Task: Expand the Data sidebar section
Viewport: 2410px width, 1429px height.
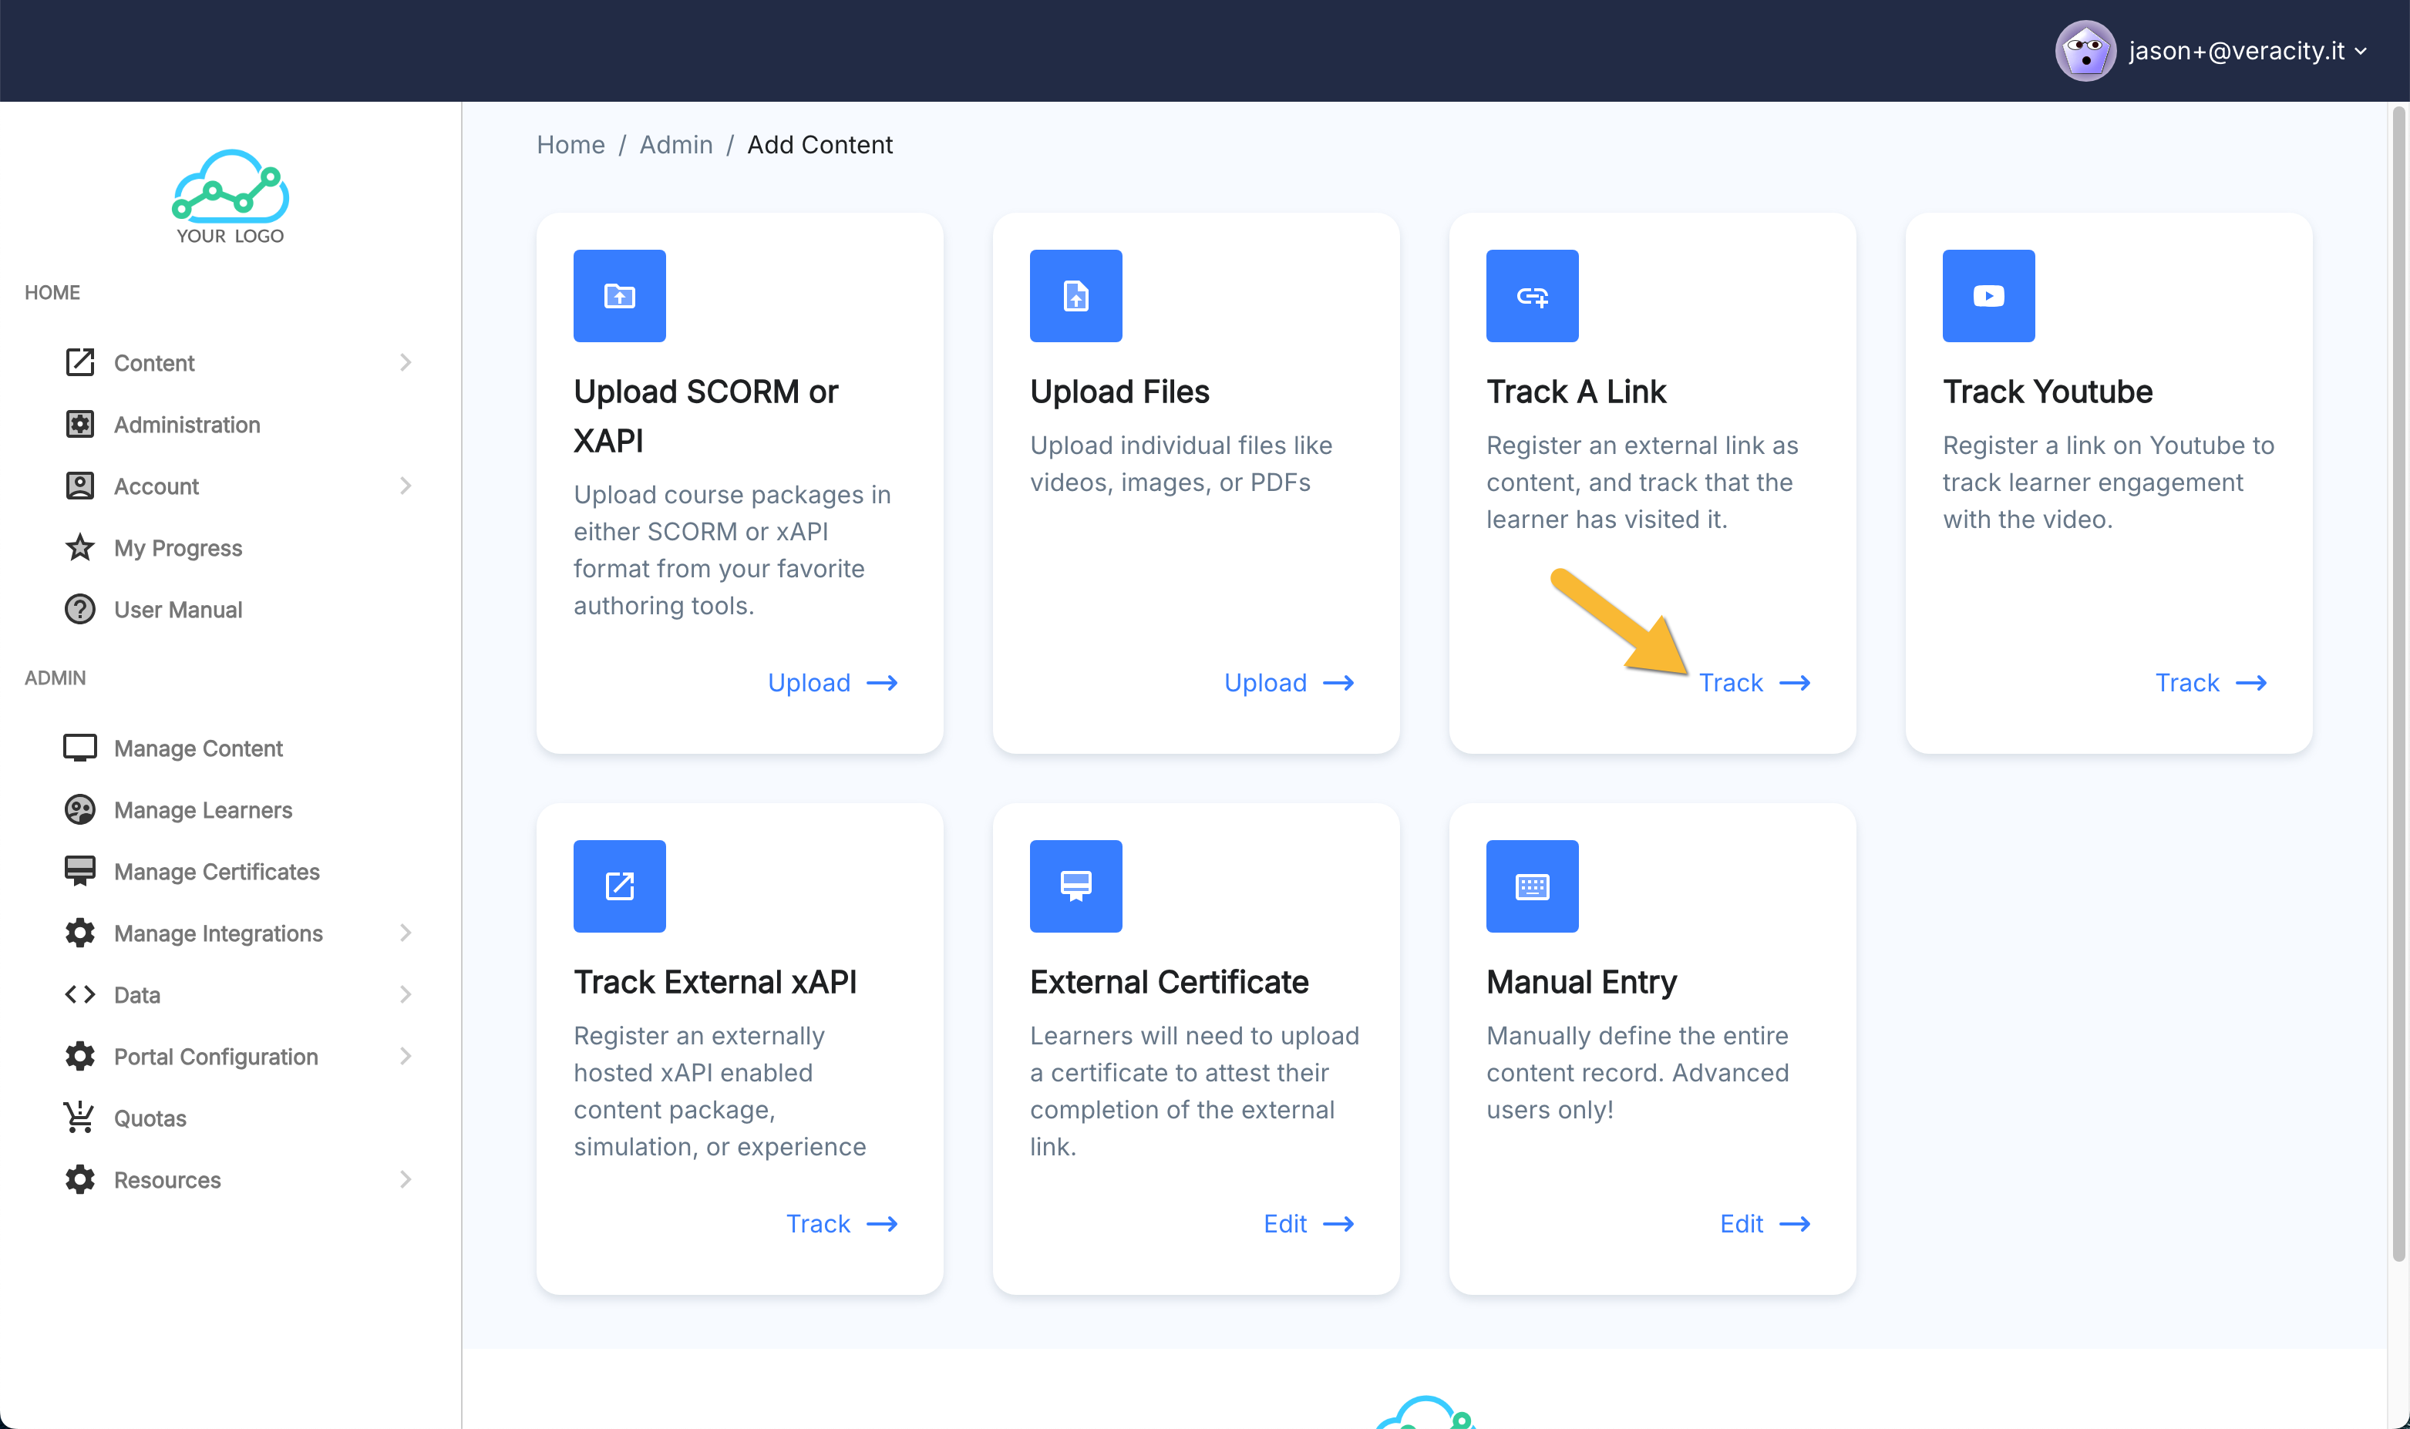Action: pos(406,995)
